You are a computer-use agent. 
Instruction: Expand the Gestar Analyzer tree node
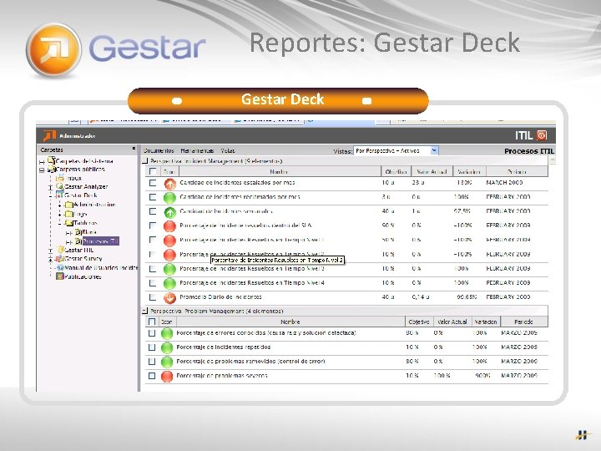pyautogui.click(x=50, y=187)
